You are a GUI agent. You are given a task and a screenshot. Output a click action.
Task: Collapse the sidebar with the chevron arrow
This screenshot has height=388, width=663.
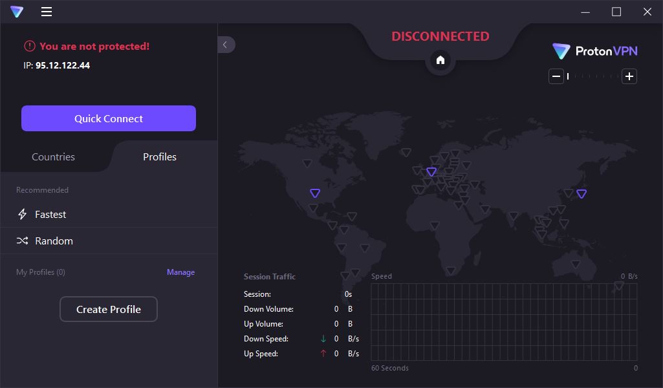(225, 45)
